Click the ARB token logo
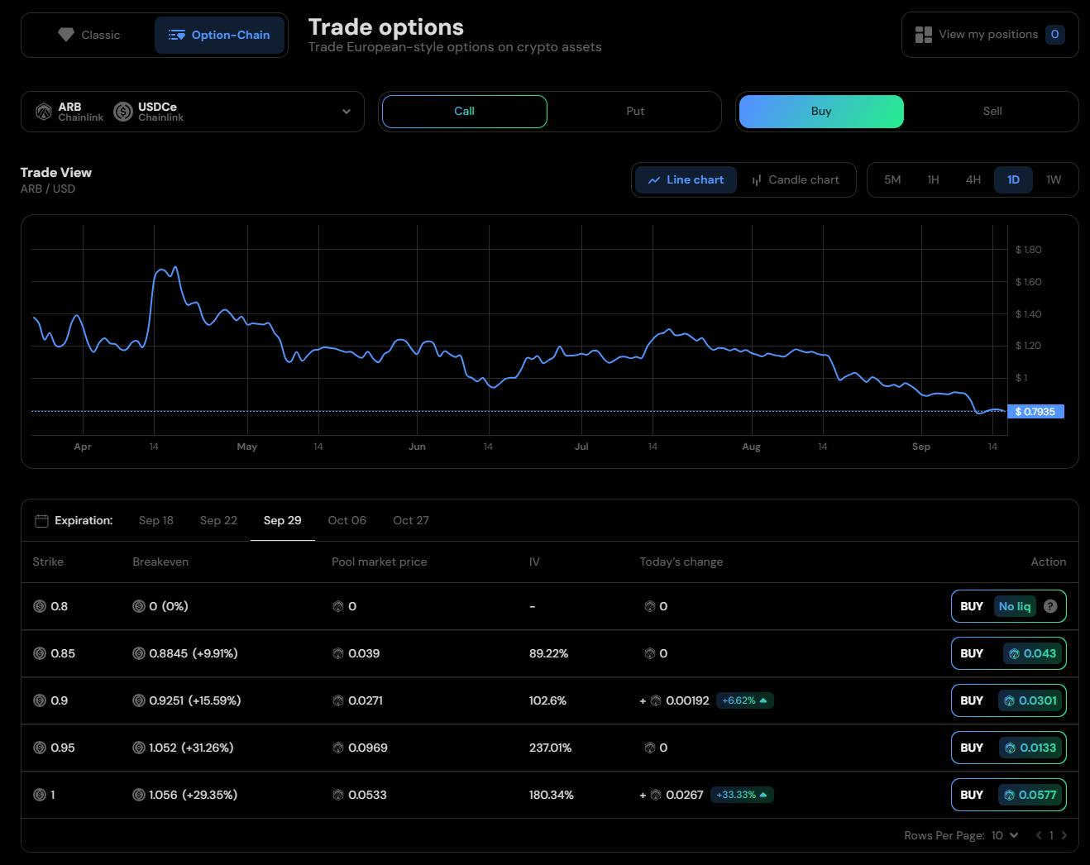Viewport: 1090px width, 865px height. pyautogui.click(x=44, y=112)
